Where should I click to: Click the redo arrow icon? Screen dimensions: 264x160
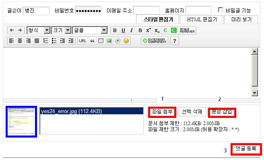pos(20,30)
